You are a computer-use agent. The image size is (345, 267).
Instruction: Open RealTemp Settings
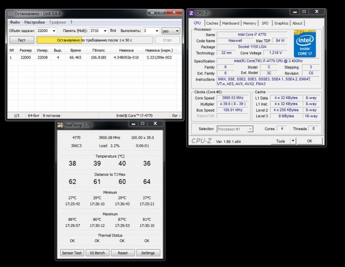coord(148,253)
